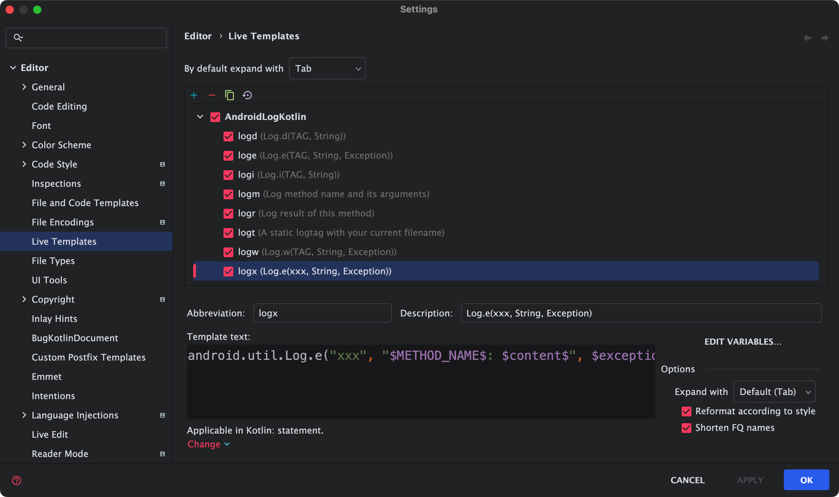Expand the Color Scheme tree node
839x497 pixels.
[24, 145]
